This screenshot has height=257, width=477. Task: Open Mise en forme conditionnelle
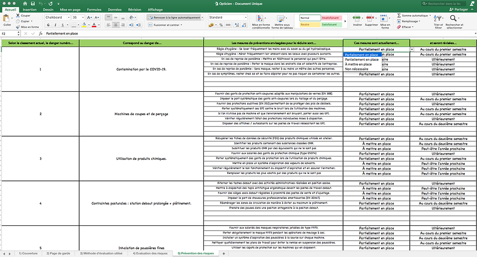pyautogui.click(x=261, y=21)
